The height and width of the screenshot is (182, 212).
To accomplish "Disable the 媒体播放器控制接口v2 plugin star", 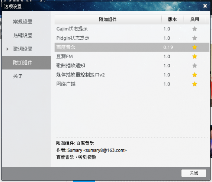I will (x=195, y=75).
